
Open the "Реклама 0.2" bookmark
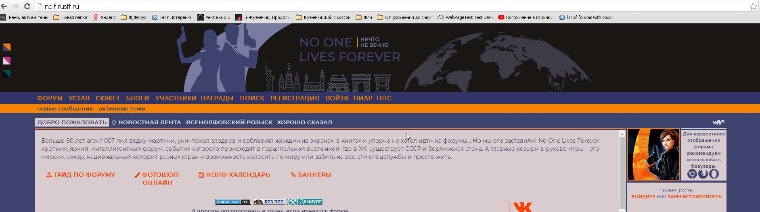[x=214, y=17]
